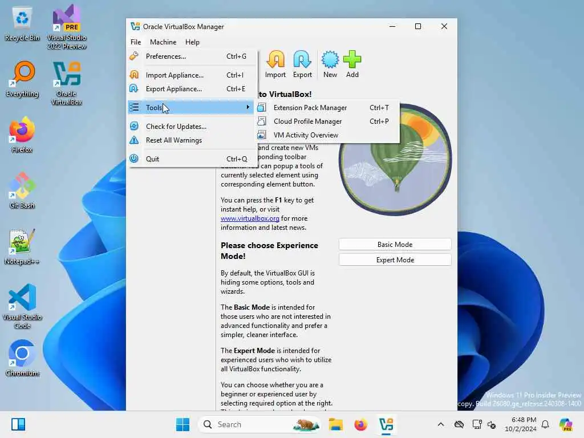This screenshot has height=438, width=584.
Task: Click the Export Appliance menu icon
Action: (x=133, y=88)
